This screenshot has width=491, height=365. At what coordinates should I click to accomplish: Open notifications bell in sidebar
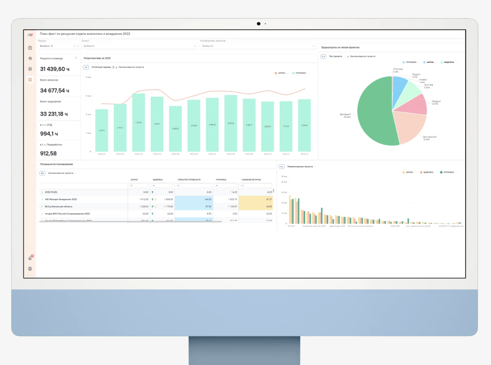pos(30,258)
